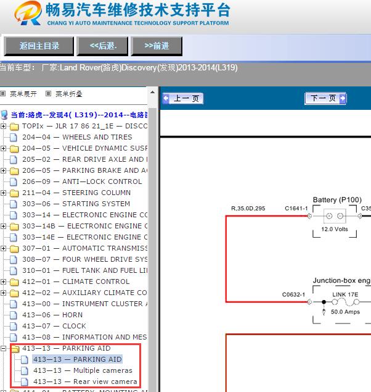Click the 菜单折叠 list icon
This screenshot has height=392, width=371.
(x=49, y=94)
